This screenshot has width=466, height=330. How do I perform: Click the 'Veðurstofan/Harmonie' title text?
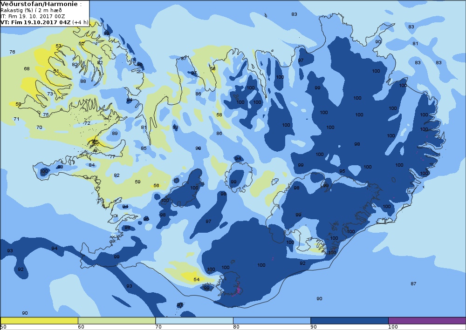pos(39,4)
